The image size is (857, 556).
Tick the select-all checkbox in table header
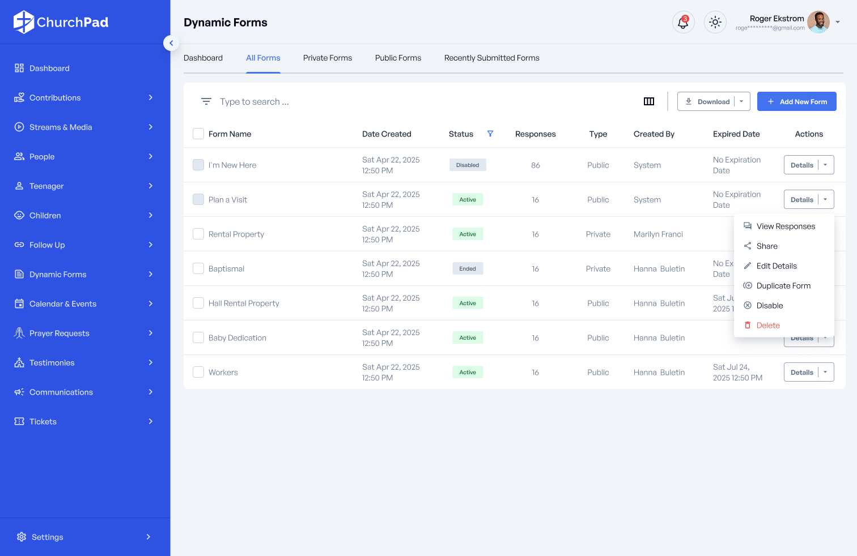click(198, 134)
